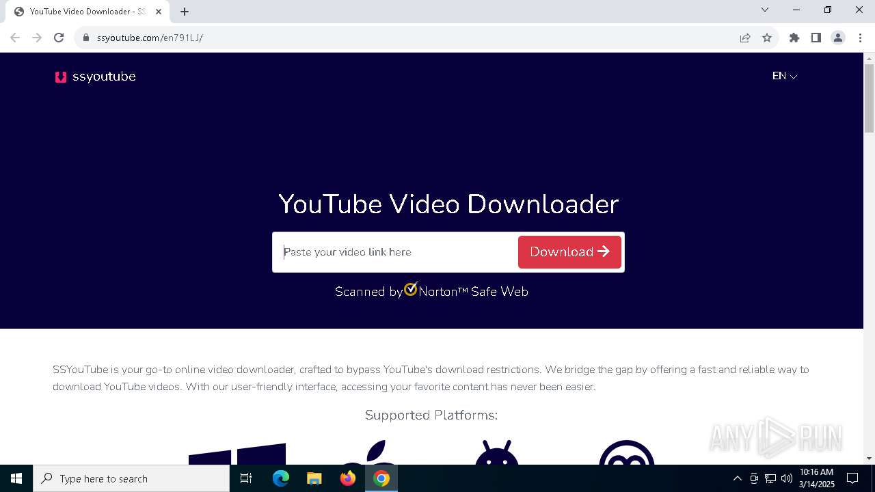875x492 pixels.
Task: Toggle Chrome side panel
Action: [x=816, y=38]
